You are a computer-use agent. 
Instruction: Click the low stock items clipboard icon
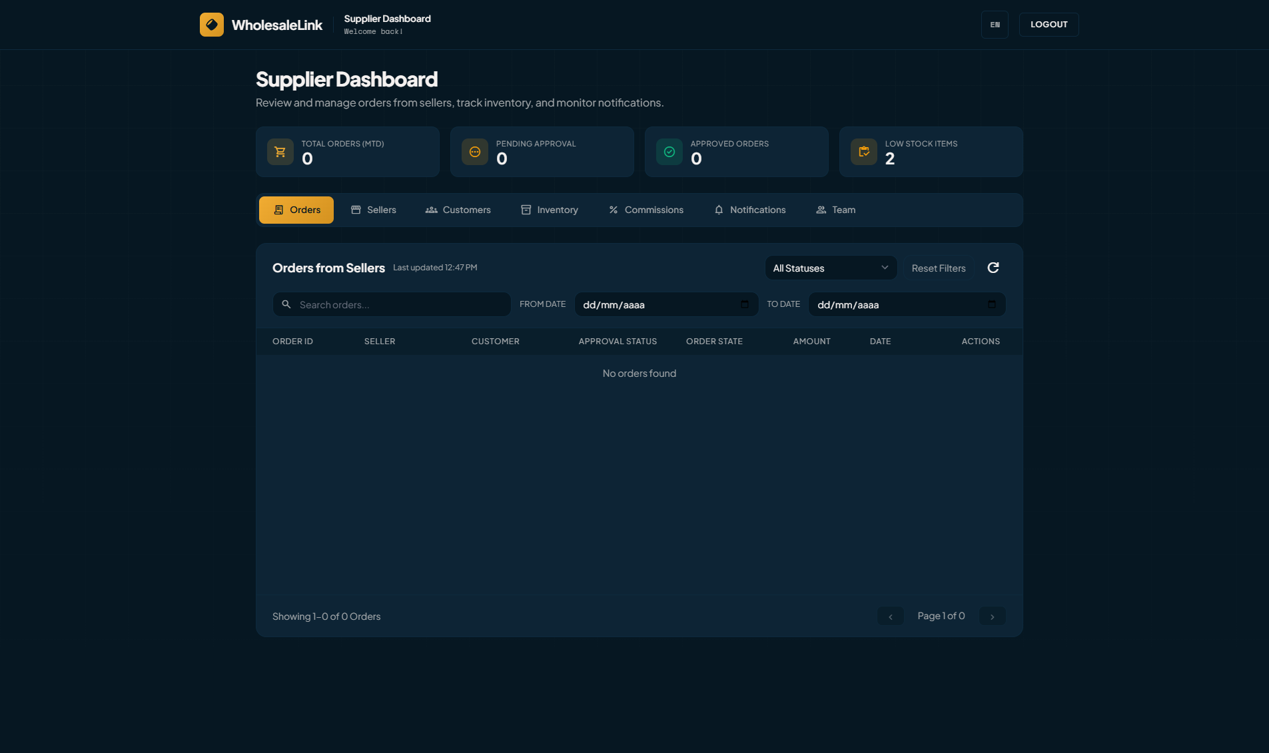tap(864, 152)
